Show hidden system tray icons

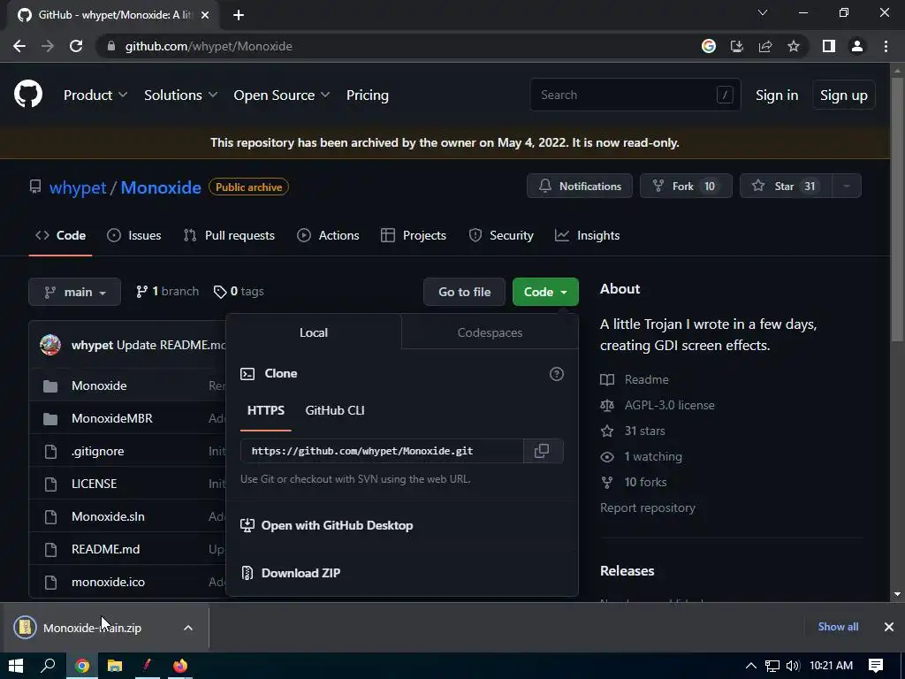751,666
